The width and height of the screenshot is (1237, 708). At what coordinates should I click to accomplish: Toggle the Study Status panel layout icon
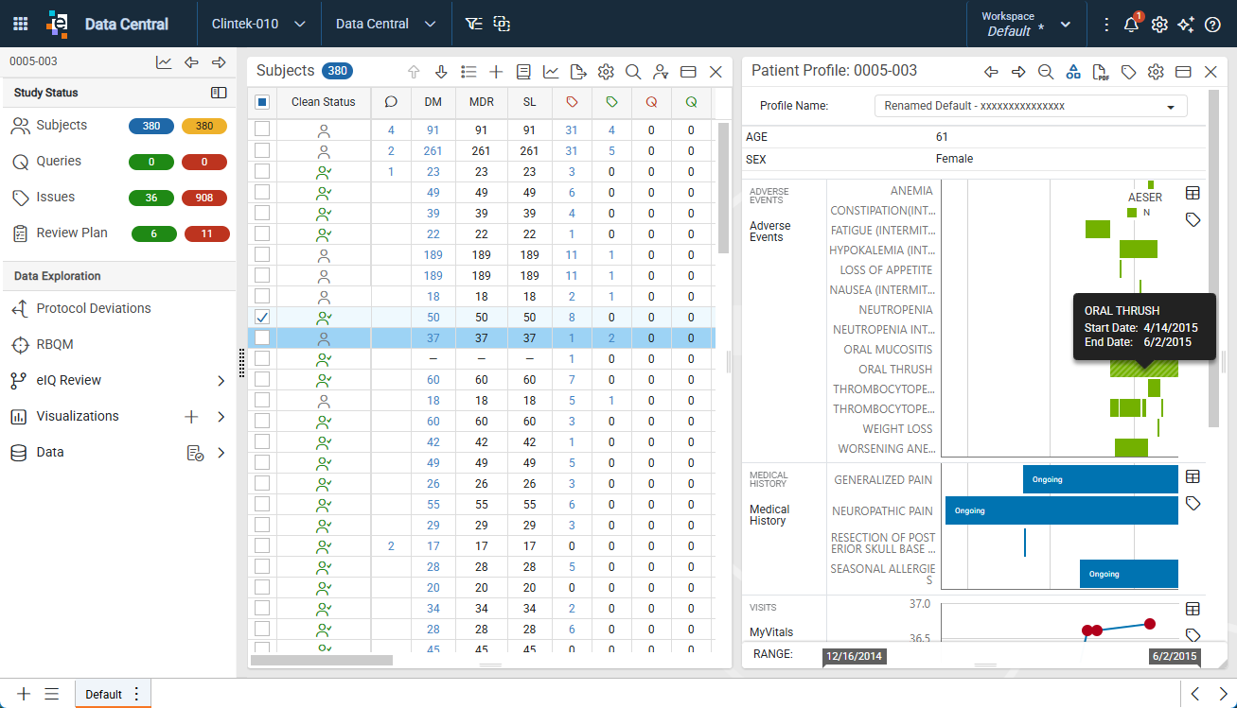219,93
